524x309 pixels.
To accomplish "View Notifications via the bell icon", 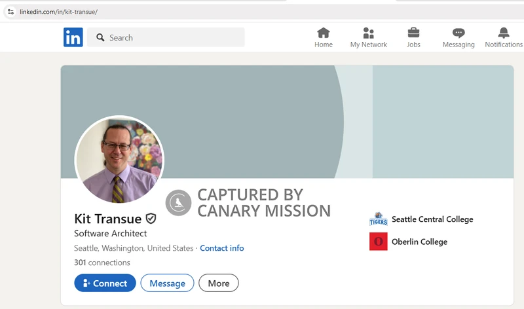I will tap(503, 33).
